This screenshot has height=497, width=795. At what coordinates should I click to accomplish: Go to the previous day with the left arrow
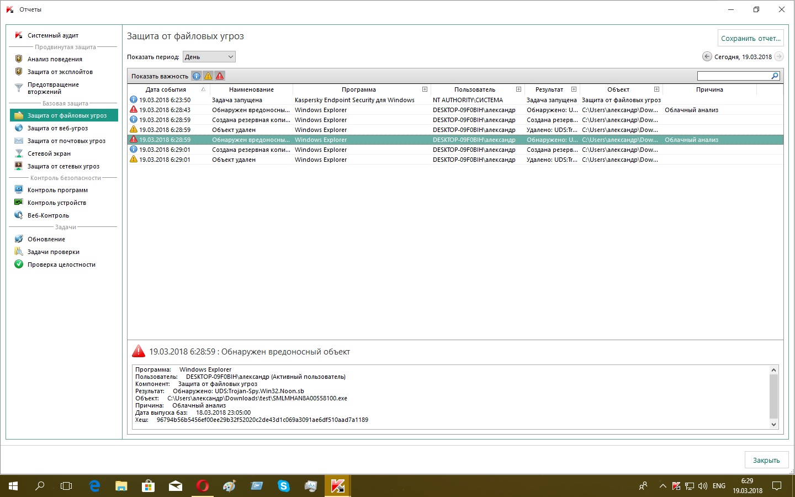707,56
